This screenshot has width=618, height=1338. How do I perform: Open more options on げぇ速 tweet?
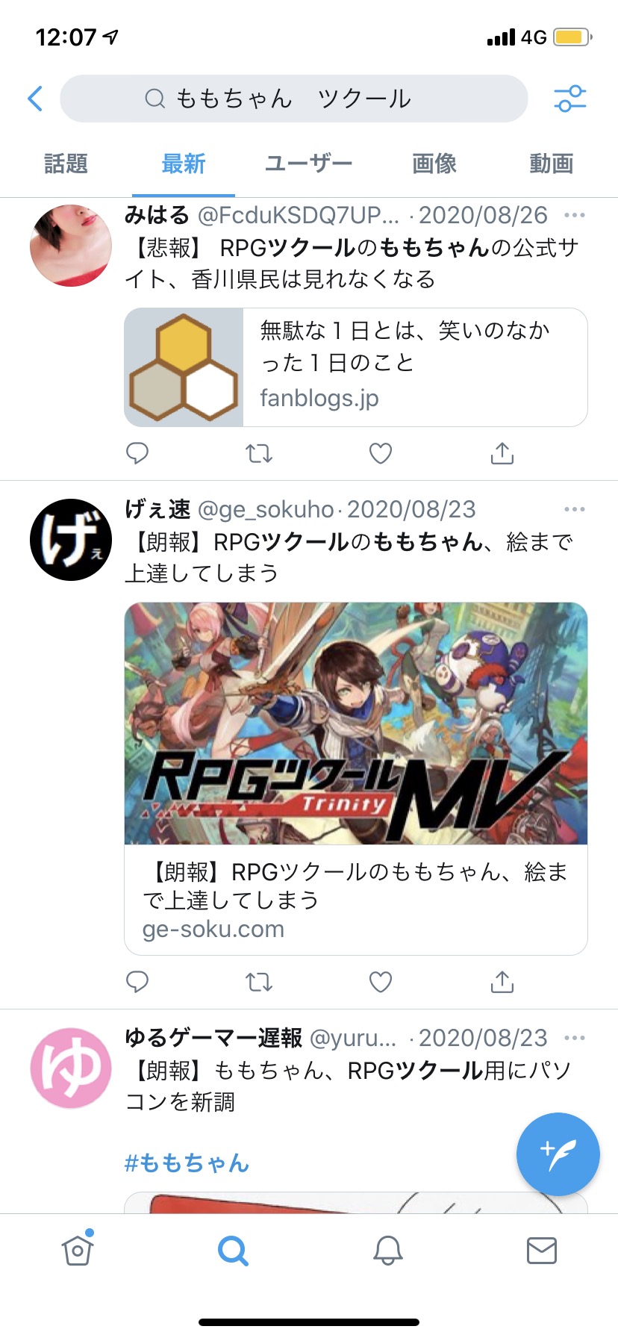pyautogui.click(x=575, y=509)
